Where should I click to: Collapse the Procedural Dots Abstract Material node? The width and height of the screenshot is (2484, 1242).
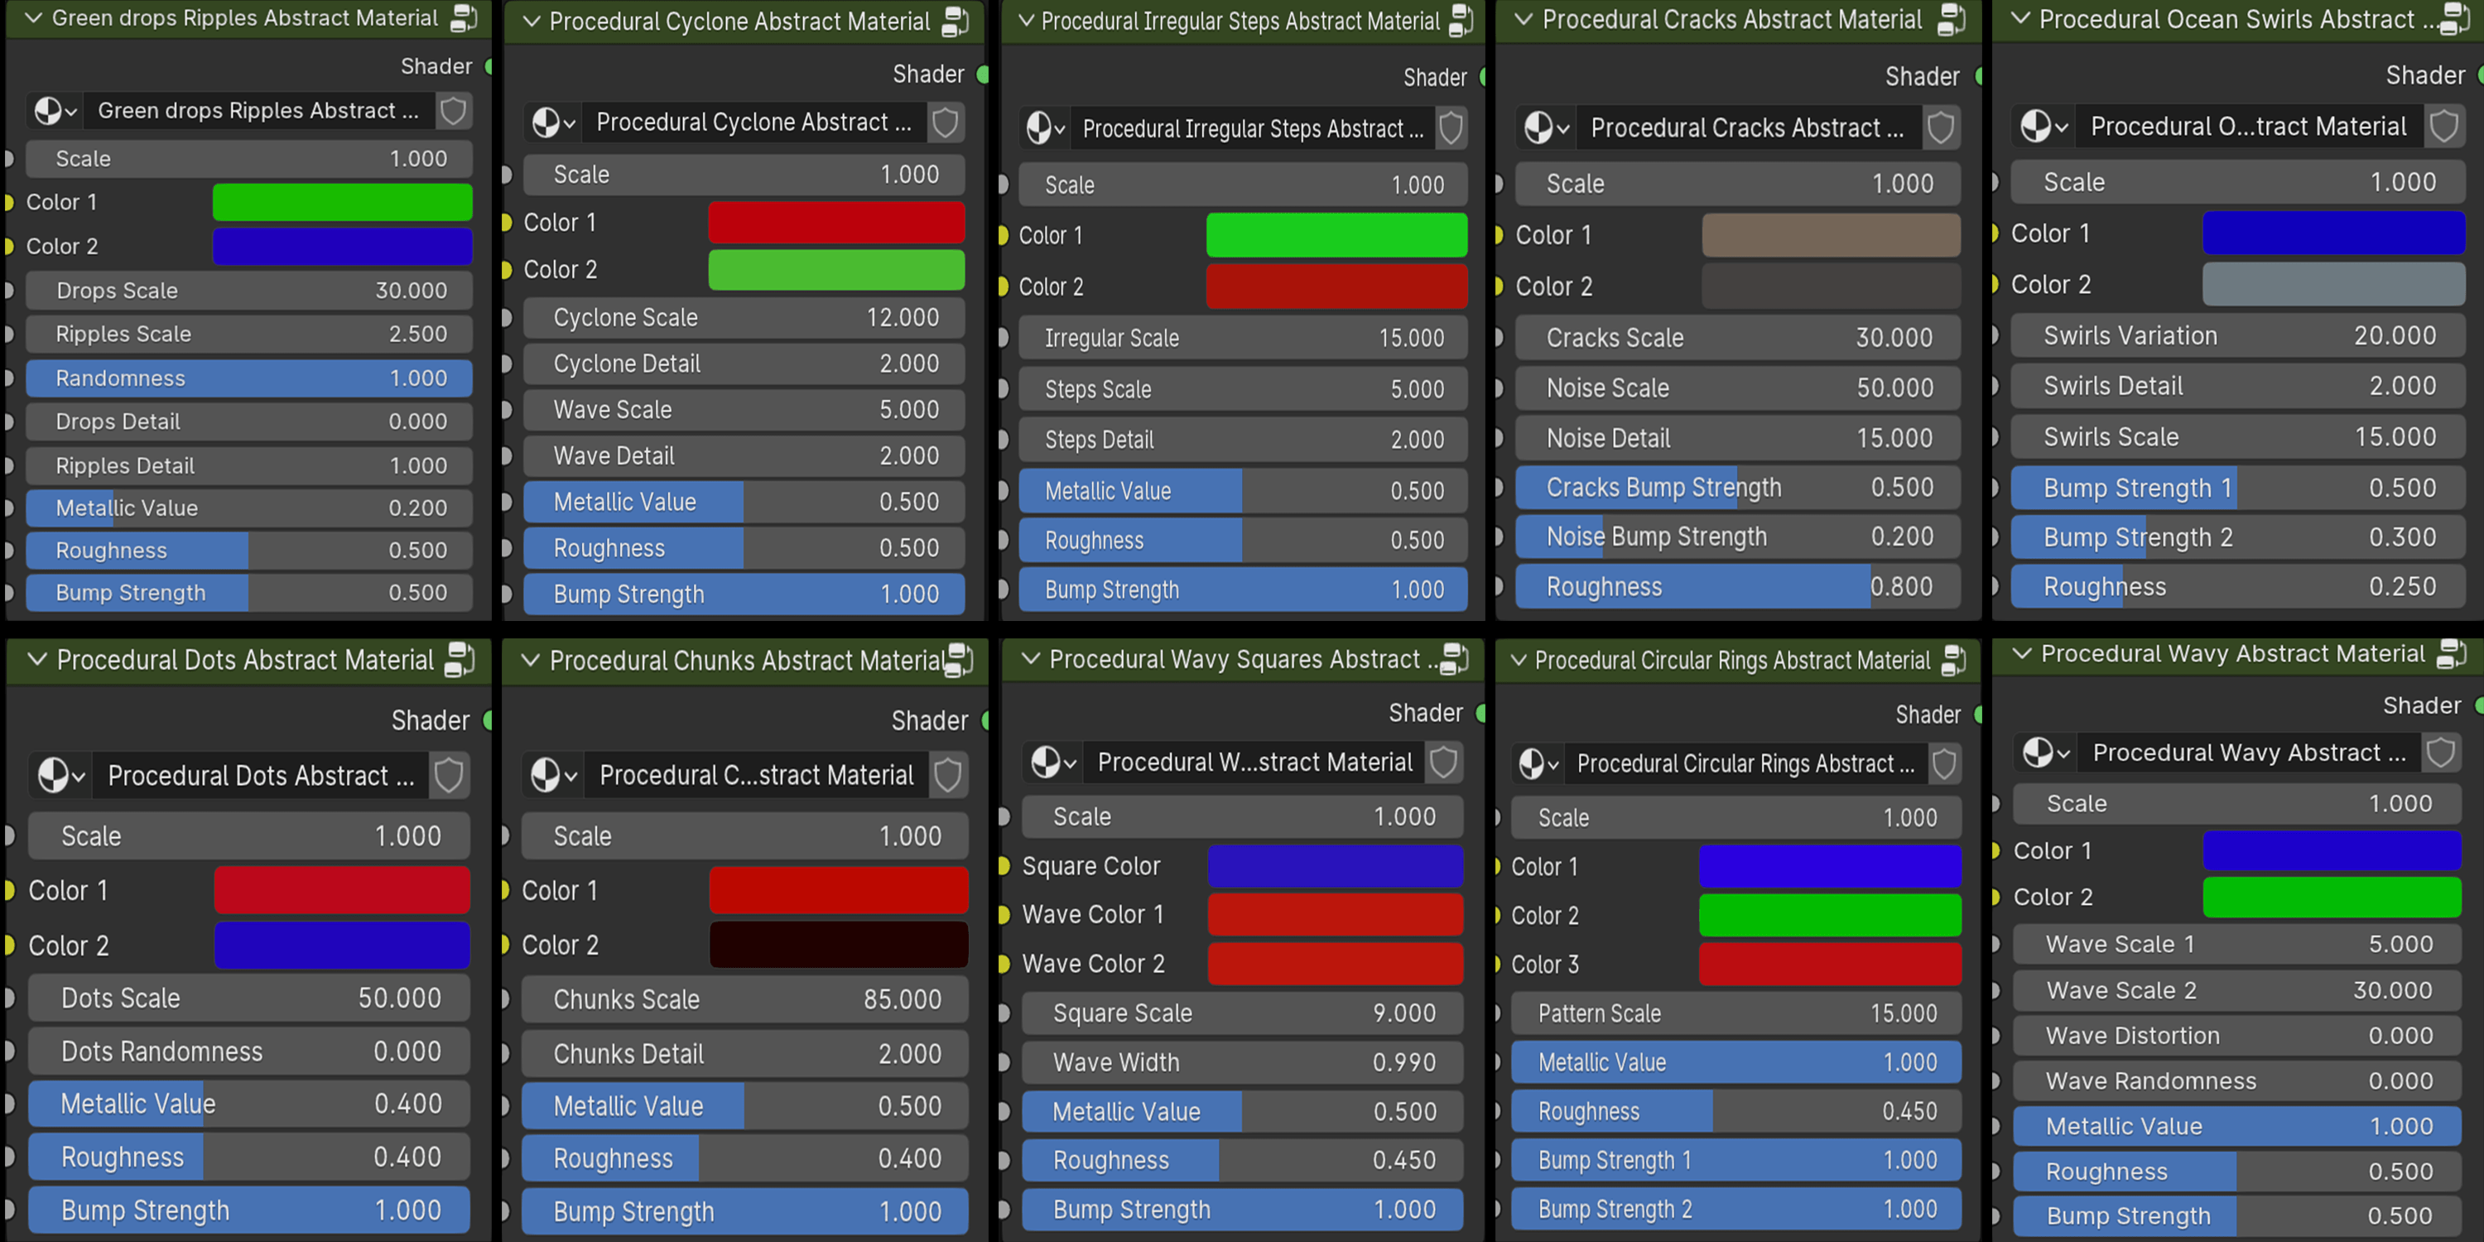pyautogui.click(x=36, y=660)
